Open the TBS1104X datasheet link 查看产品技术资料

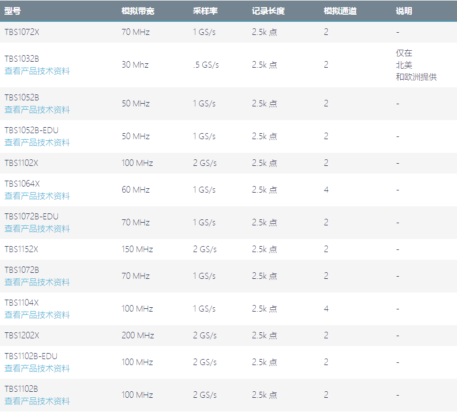[37, 315]
